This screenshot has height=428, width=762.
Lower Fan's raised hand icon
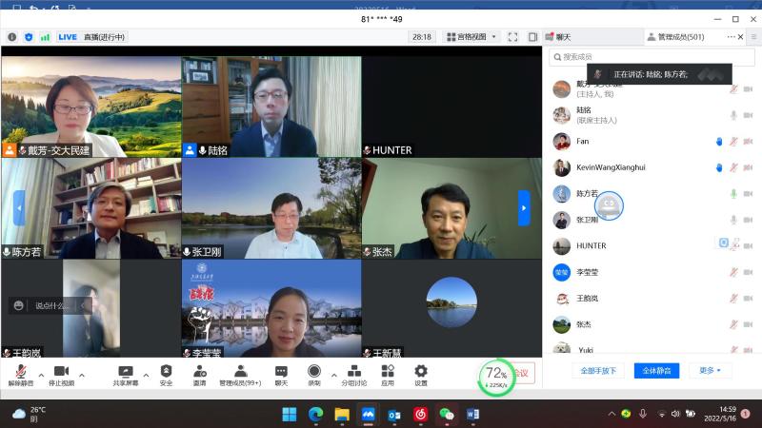coord(719,141)
